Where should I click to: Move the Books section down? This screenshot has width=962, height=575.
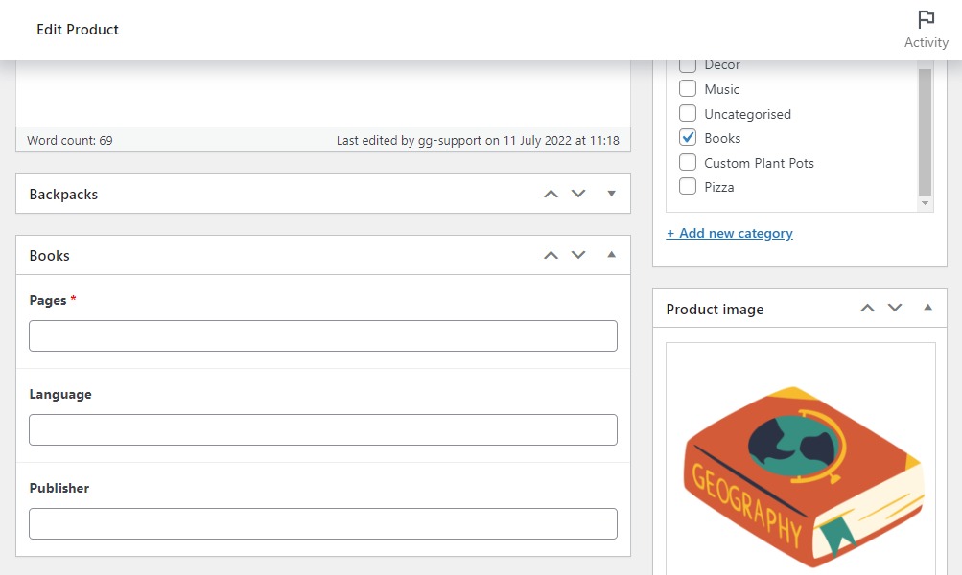click(578, 254)
